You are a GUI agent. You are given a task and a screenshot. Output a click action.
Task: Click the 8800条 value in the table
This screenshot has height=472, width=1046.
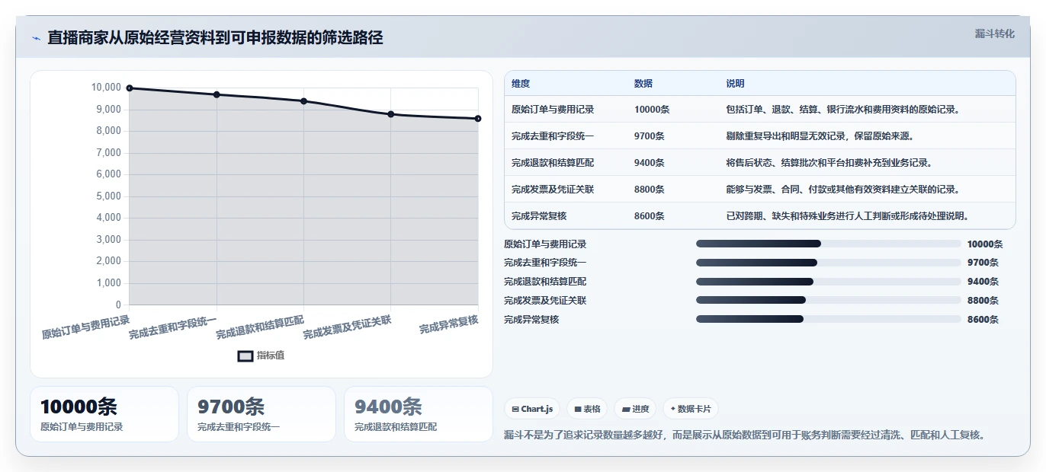point(650,190)
